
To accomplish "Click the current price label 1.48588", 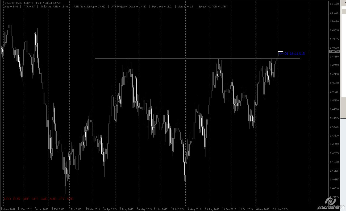I will [334, 51].
